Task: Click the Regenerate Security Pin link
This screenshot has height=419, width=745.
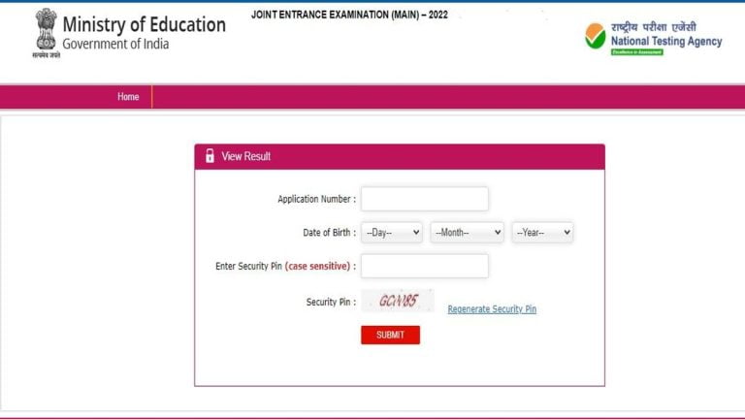Action: (x=492, y=309)
